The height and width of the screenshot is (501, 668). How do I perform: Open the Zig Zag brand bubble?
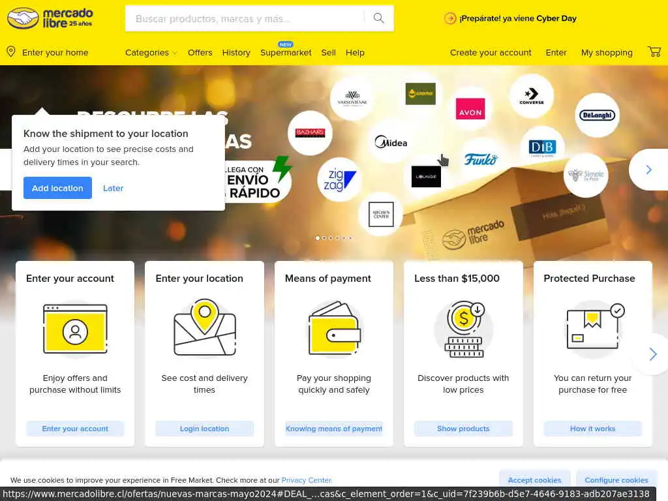339,179
